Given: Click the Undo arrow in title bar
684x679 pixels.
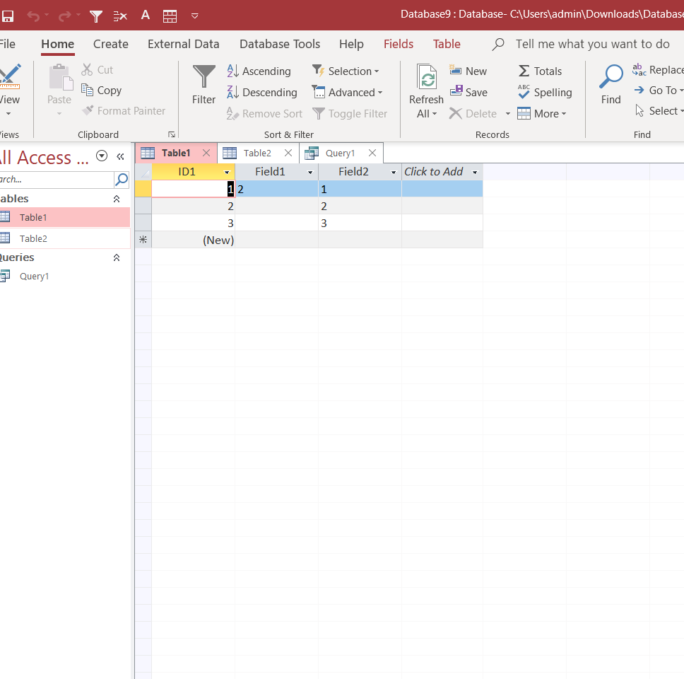Looking at the screenshot, I should 33,16.
